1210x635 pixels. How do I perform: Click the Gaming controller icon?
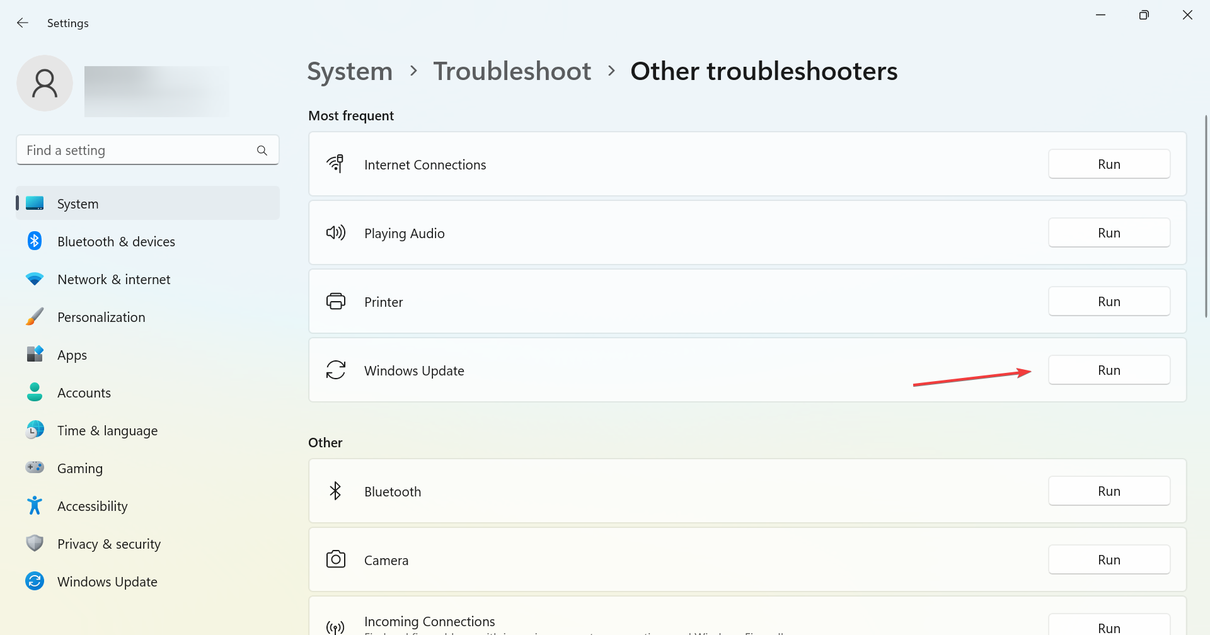35,467
